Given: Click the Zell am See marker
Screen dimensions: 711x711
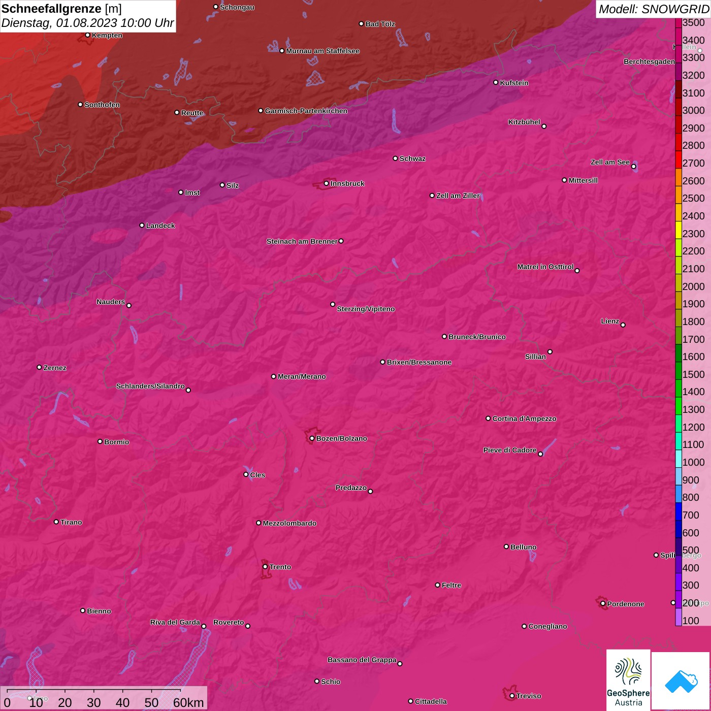Looking at the screenshot, I should (x=633, y=167).
